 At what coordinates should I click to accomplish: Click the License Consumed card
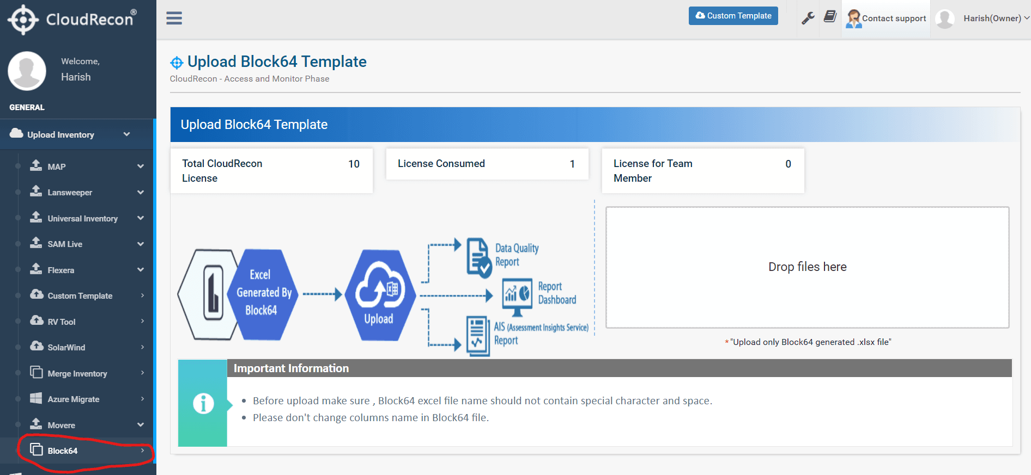(487, 164)
